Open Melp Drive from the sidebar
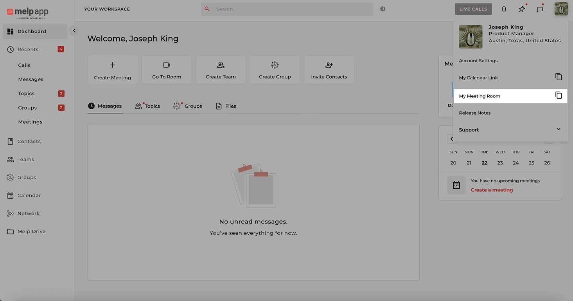 [31, 231]
